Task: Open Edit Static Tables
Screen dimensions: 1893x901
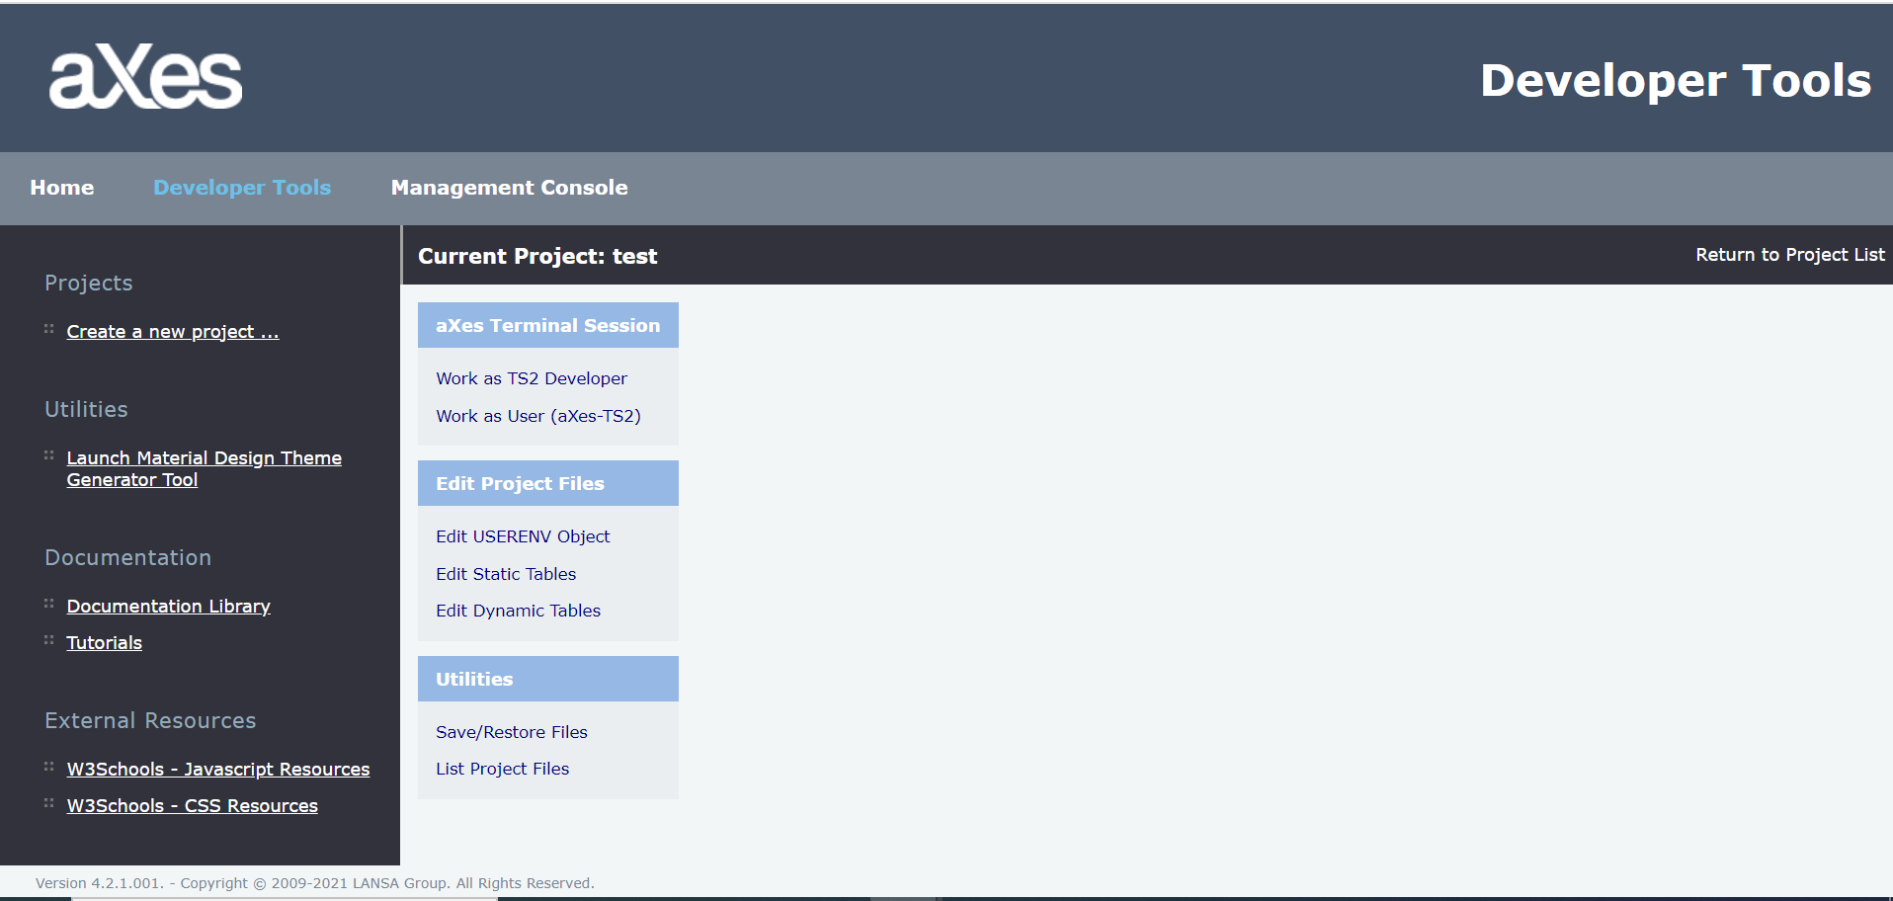Action: (505, 574)
